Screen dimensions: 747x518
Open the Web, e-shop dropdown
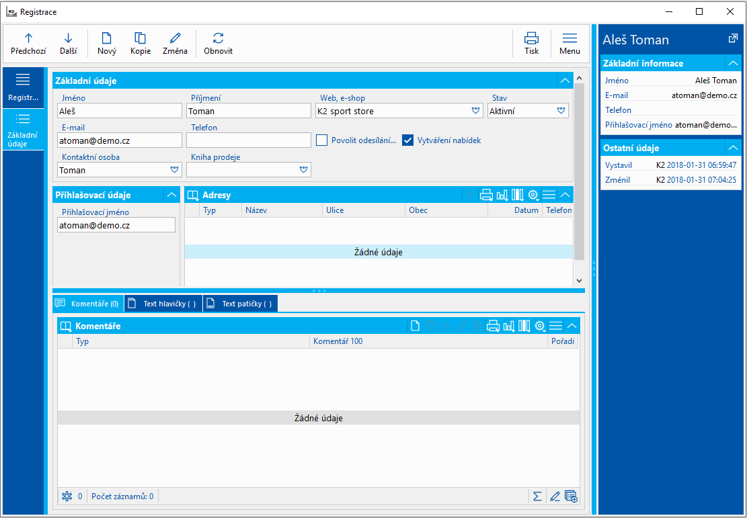(x=475, y=111)
